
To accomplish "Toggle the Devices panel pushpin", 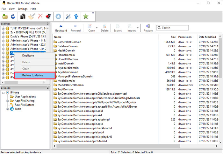I will pos(48,88).
